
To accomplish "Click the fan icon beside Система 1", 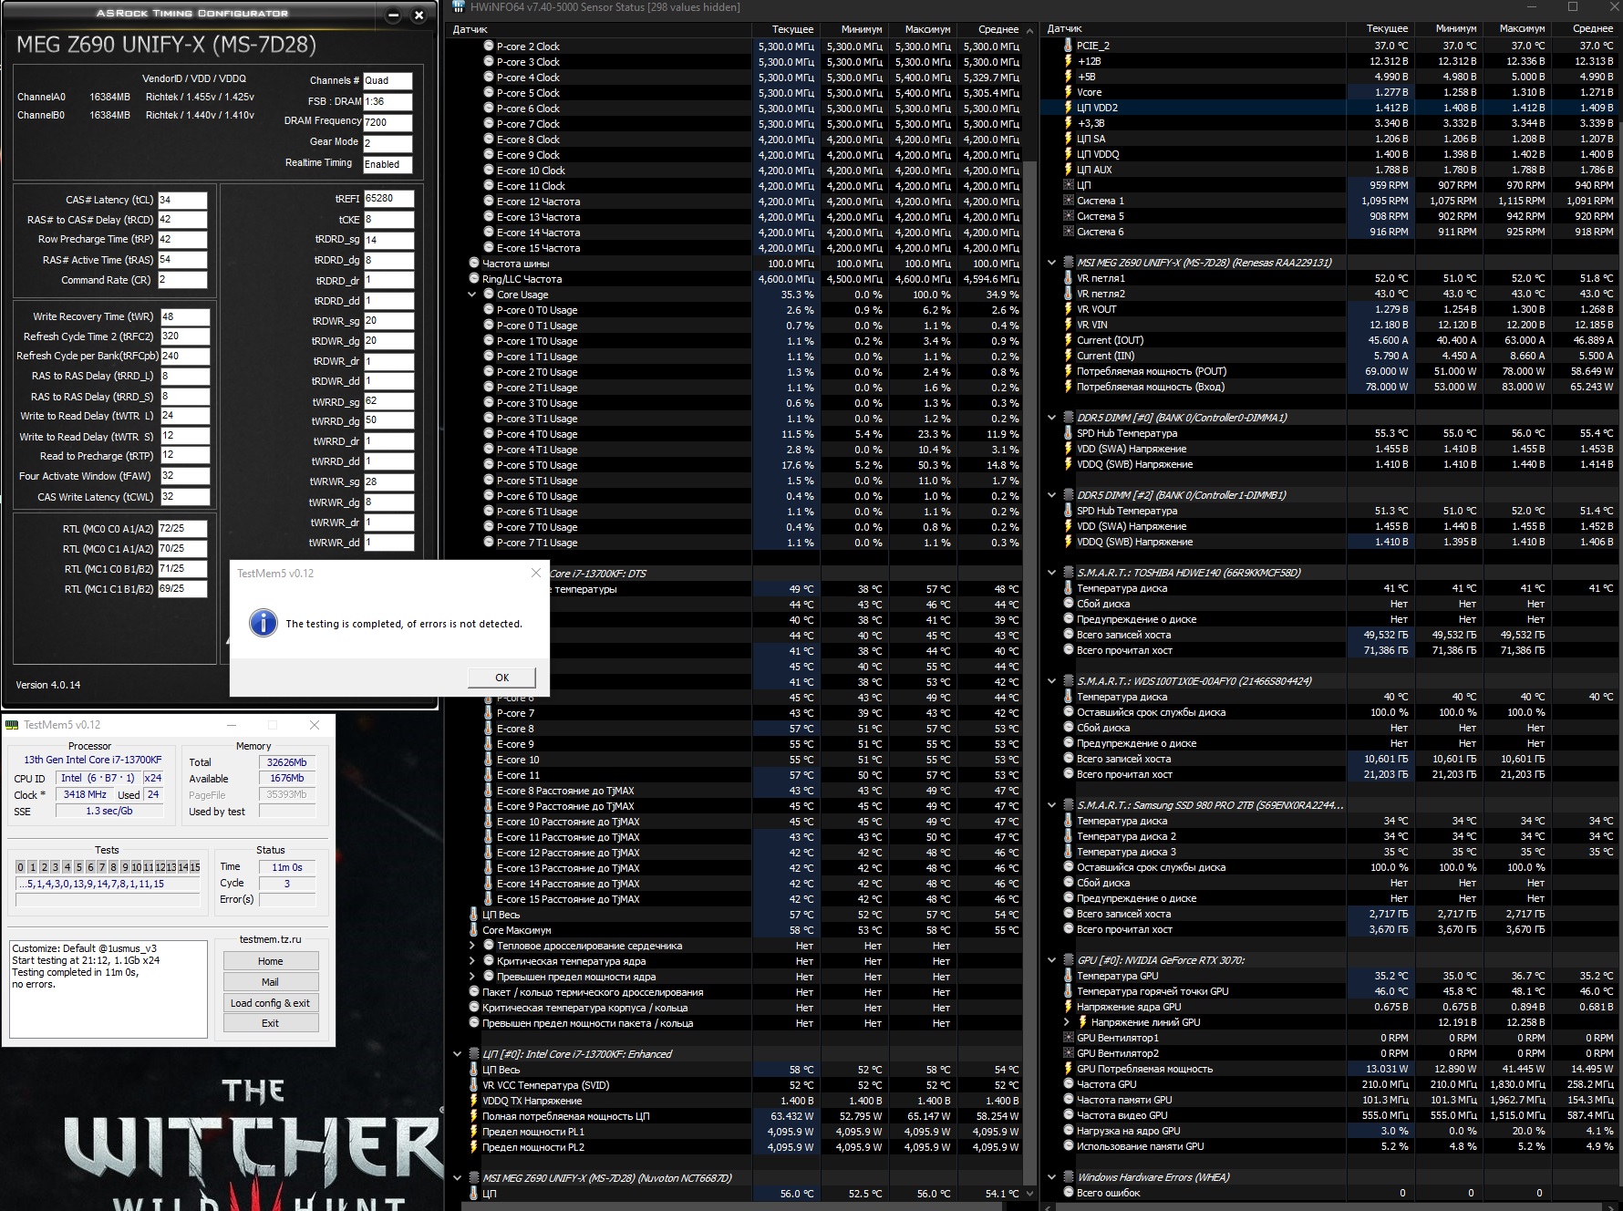I will tap(1069, 201).
